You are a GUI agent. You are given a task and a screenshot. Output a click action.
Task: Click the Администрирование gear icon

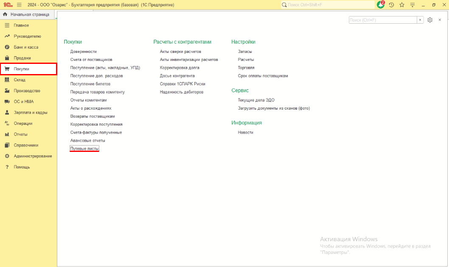(7, 156)
